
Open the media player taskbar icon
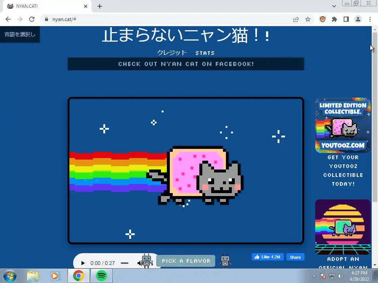pos(55,276)
